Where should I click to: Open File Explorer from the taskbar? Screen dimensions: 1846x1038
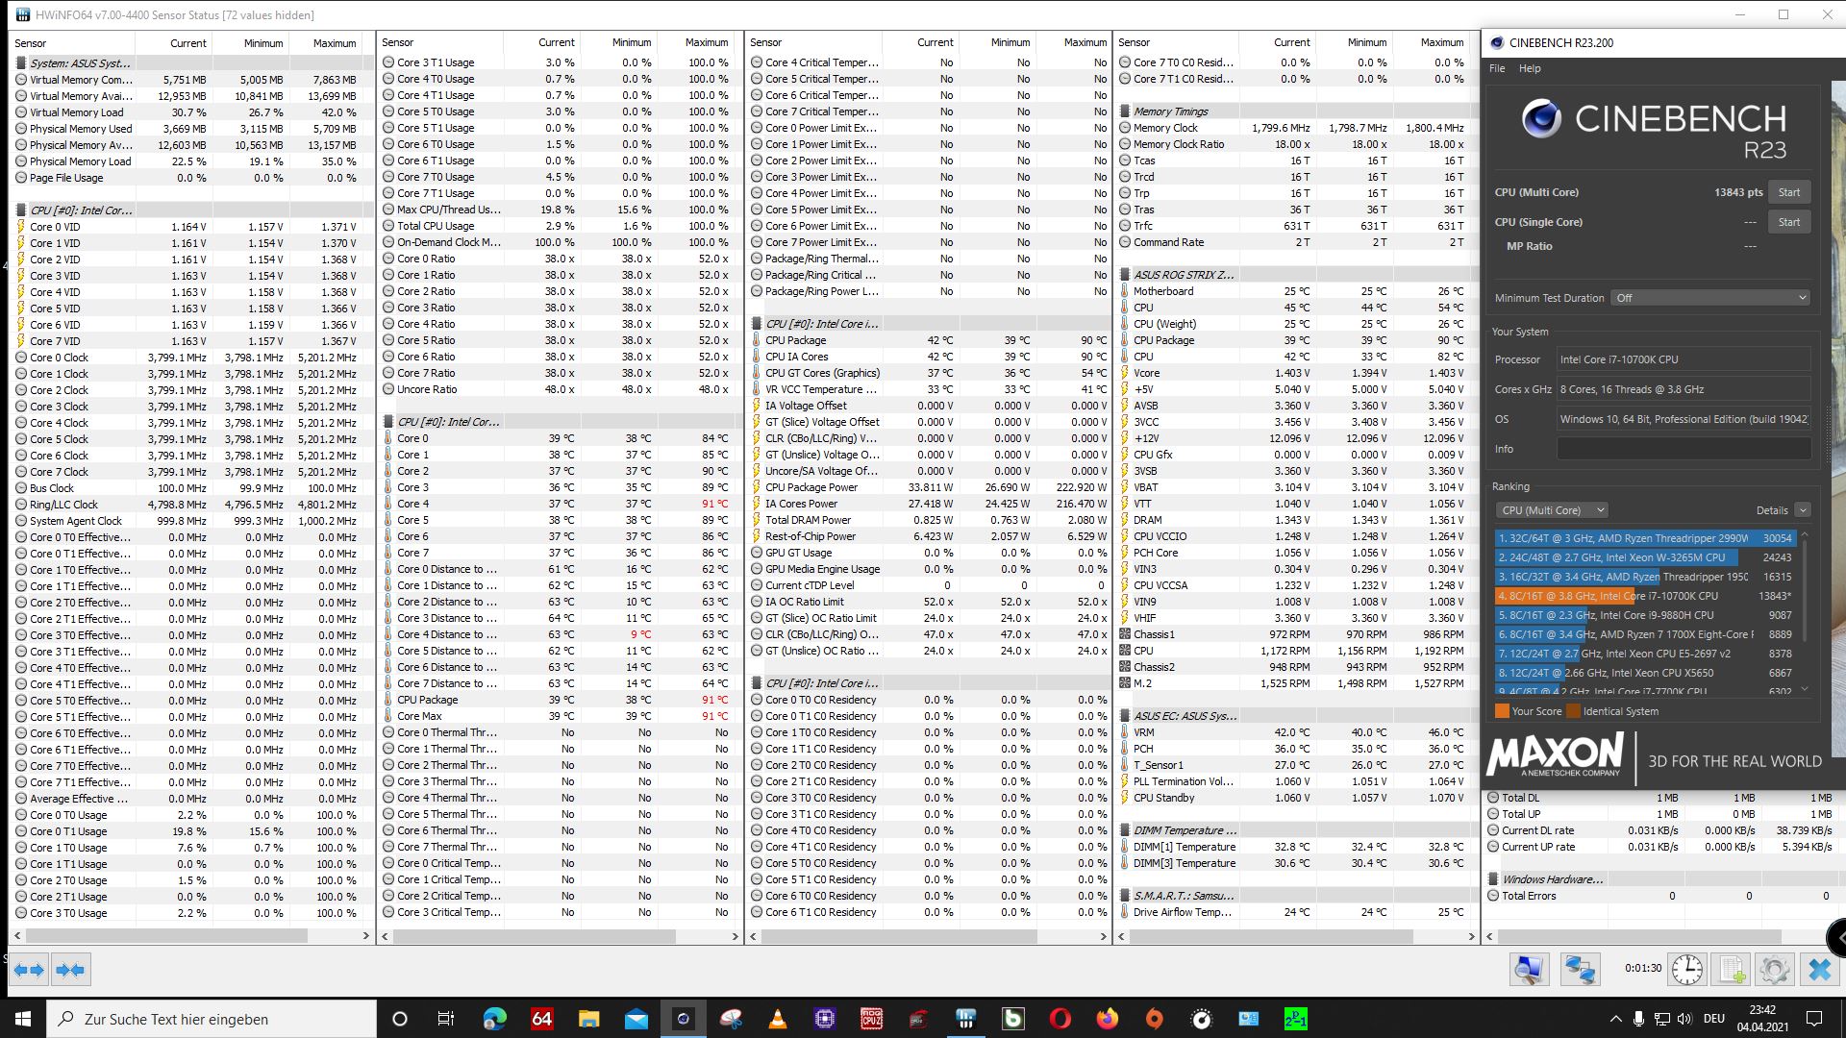pyautogui.click(x=588, y=1019)
